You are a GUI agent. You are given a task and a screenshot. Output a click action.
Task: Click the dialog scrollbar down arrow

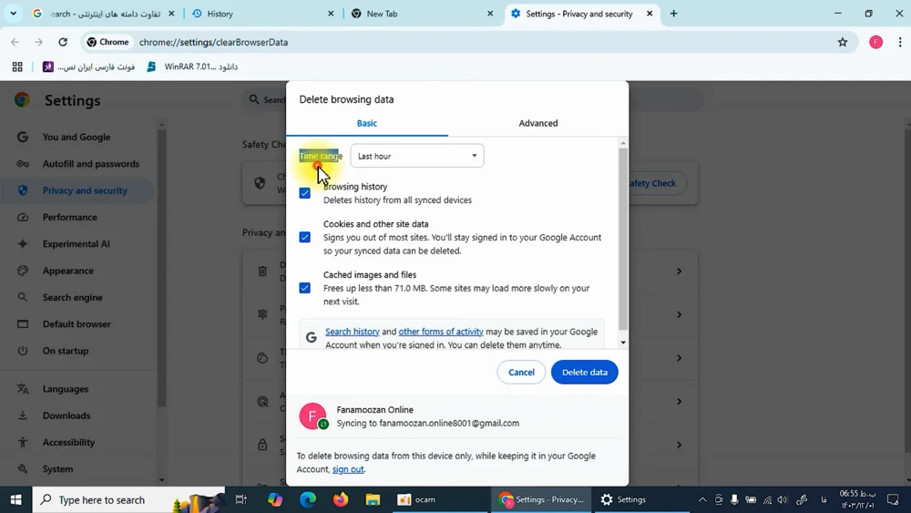(x=623, y=343)
